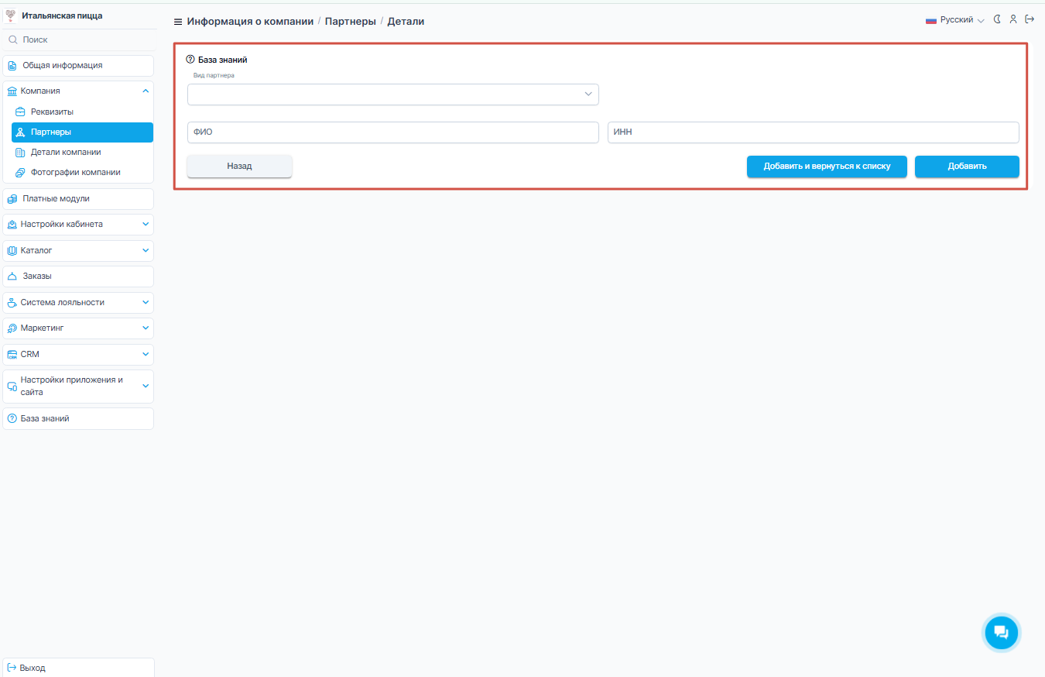
Task: Click the Фотографии компании icon
Action: 21,173
